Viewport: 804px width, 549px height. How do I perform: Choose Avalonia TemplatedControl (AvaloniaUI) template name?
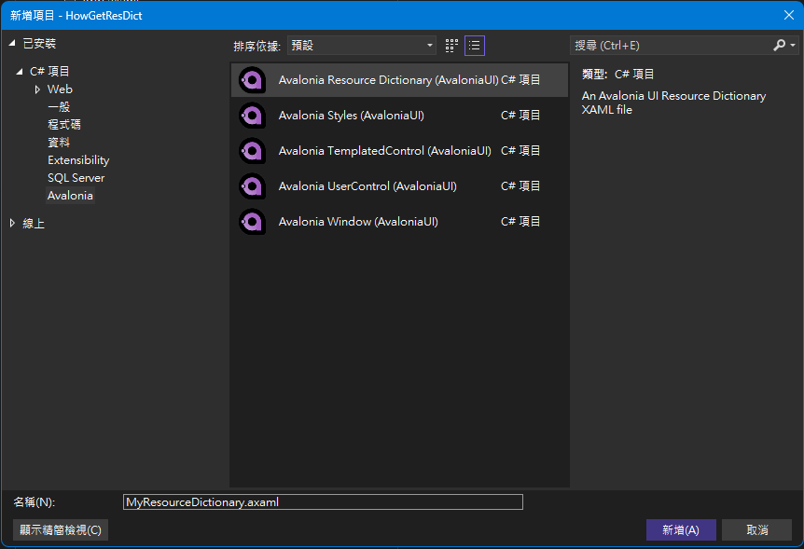point(384,151)
